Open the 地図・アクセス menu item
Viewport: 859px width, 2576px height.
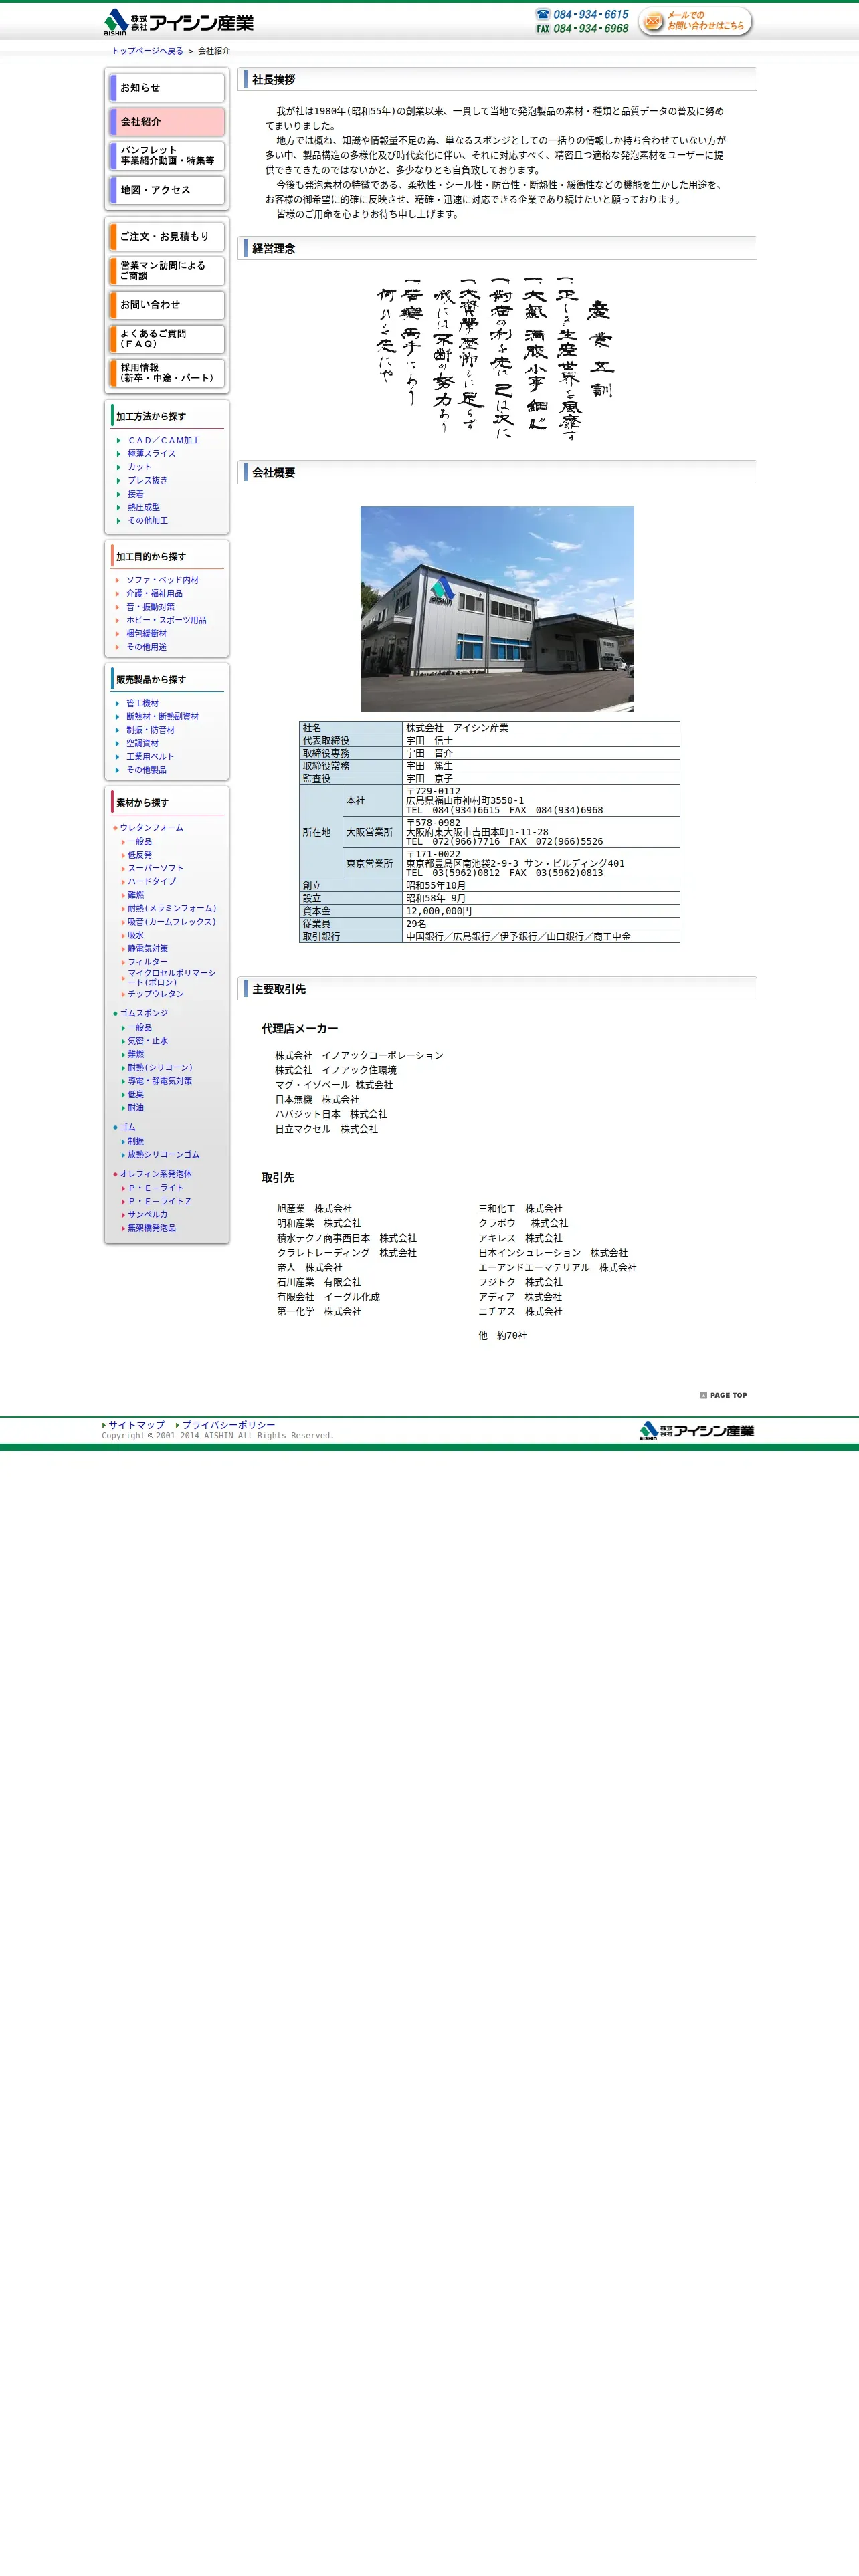(x=167, y=190)
